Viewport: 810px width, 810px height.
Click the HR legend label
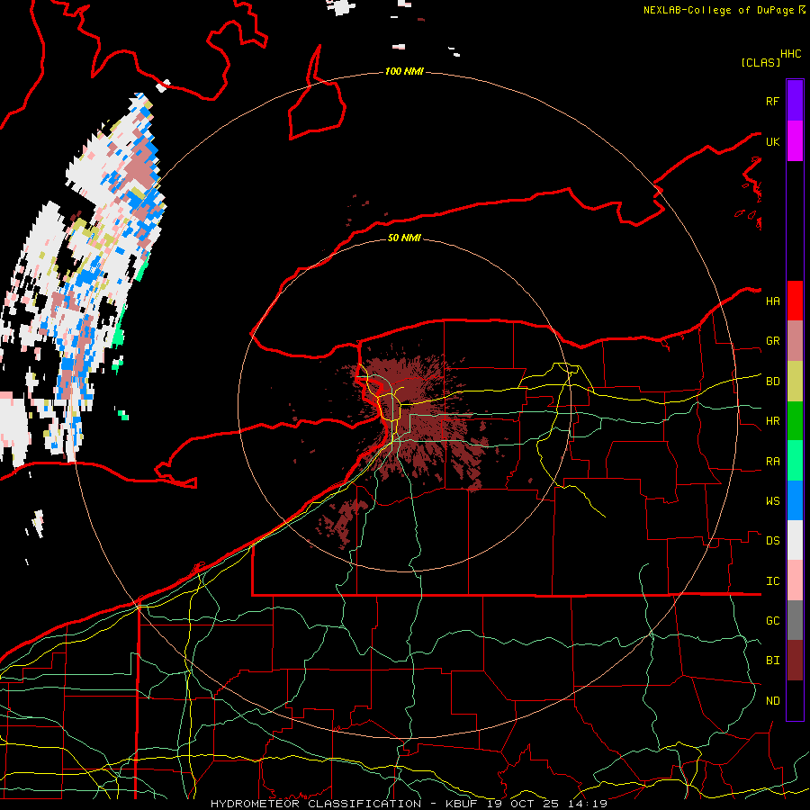(773, 420)
